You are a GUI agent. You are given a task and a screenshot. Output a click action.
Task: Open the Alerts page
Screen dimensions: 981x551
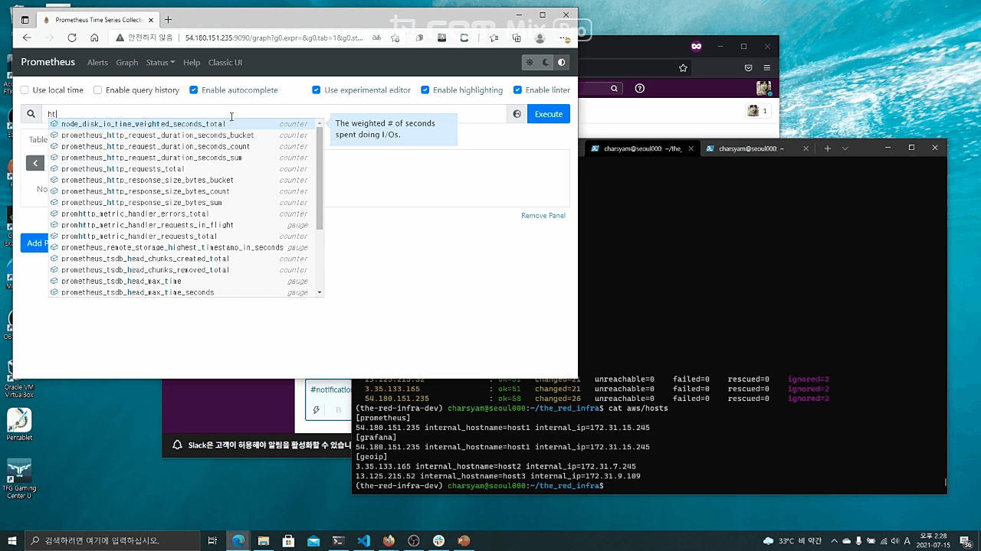coord(97,63)
